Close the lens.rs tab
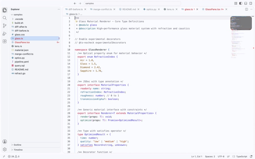Screen dimensions: 255x159 point(177,9)
